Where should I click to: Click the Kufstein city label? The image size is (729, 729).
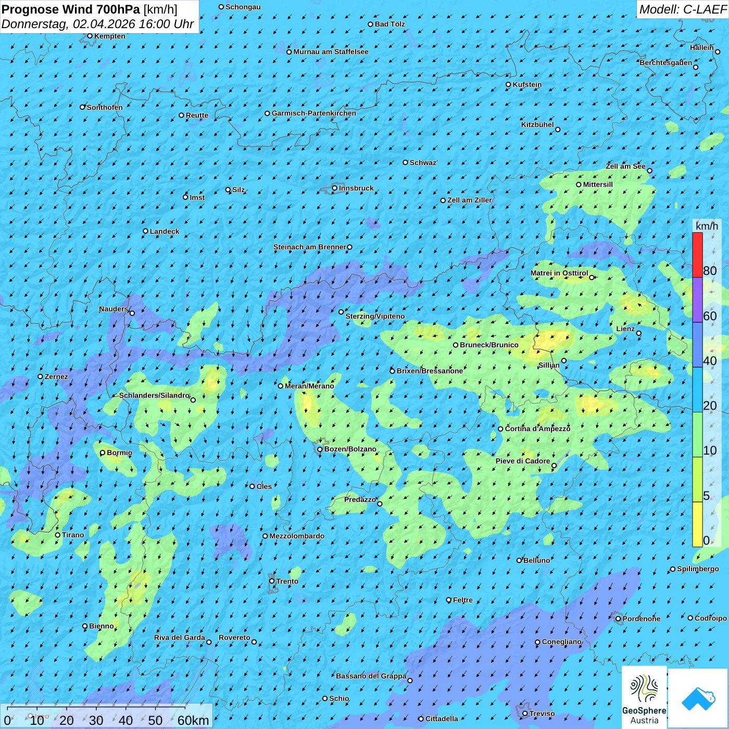(527, 84)
